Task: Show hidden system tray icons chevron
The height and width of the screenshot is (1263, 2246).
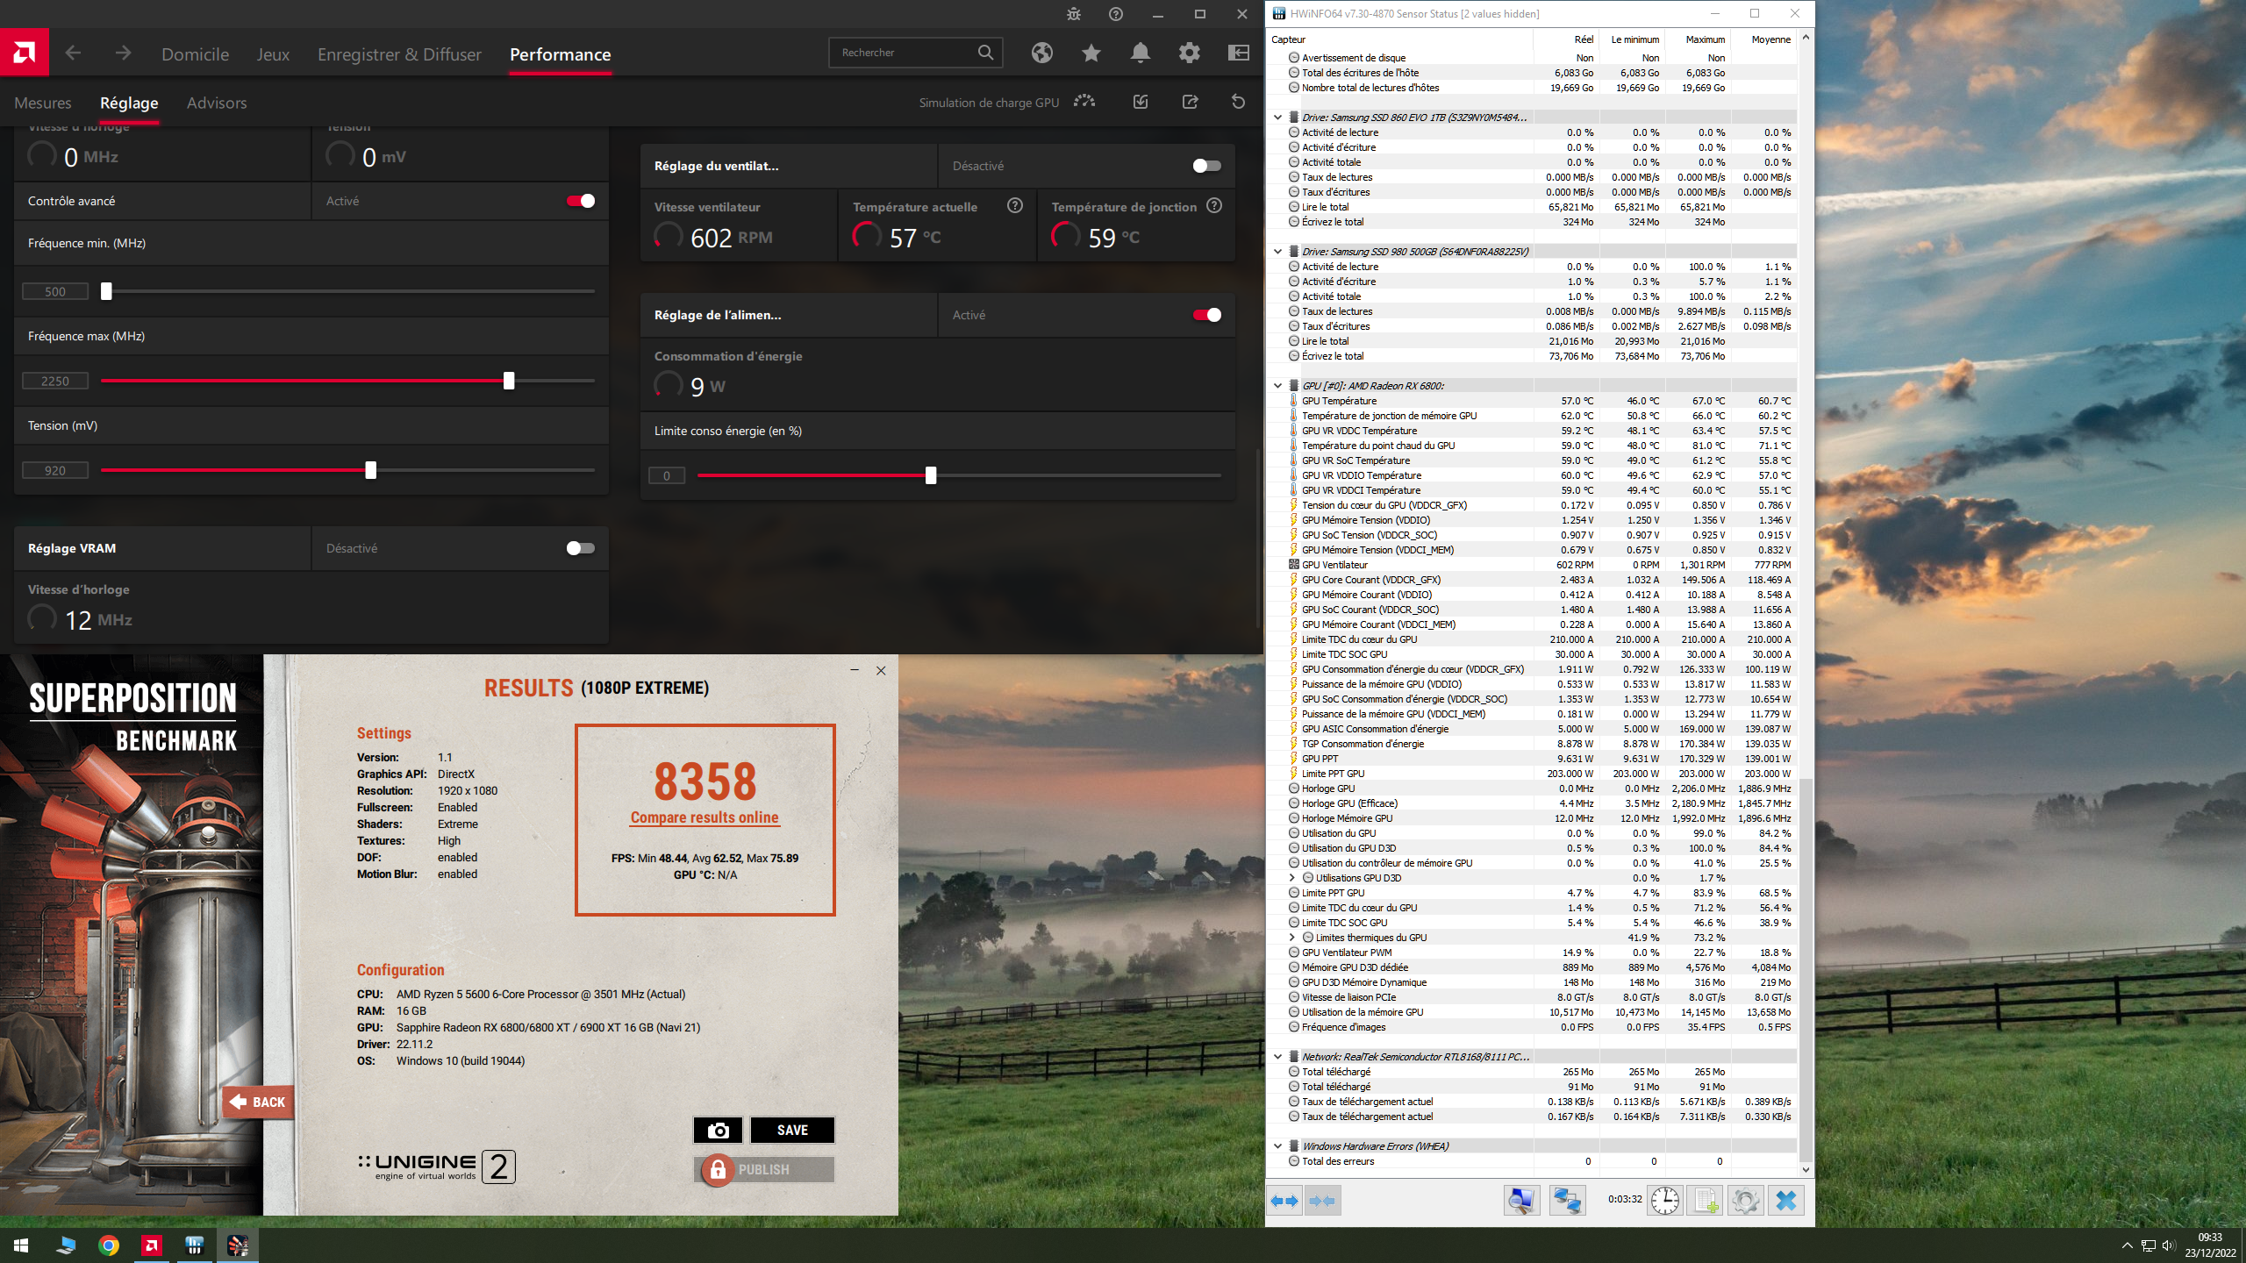Action: pos(2128,1245)
